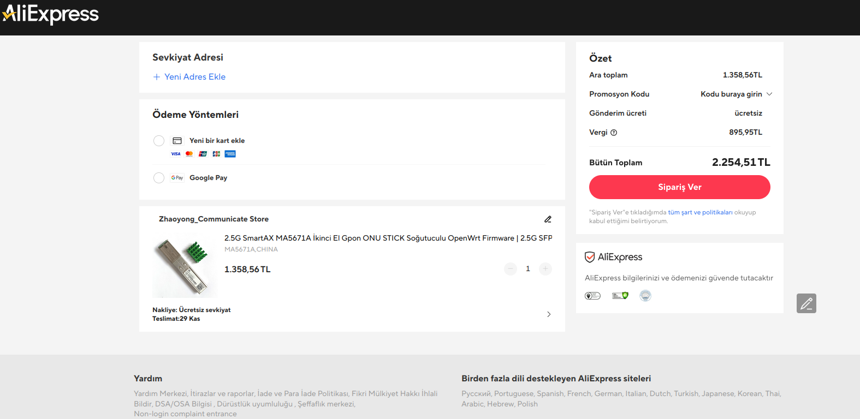Open the 2.5G SmartAX MA5671A product title
860x419 pixels.
pyautogui.click(x=388, y=238)
